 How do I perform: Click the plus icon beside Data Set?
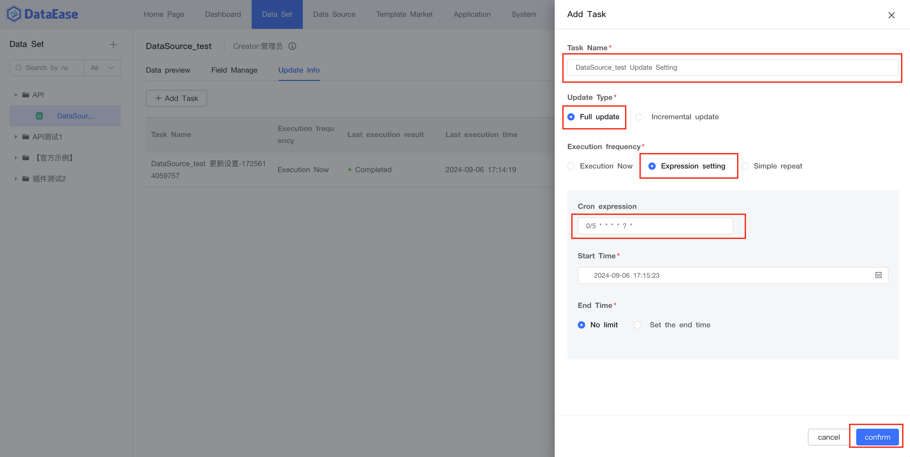(x=113, y=45)
